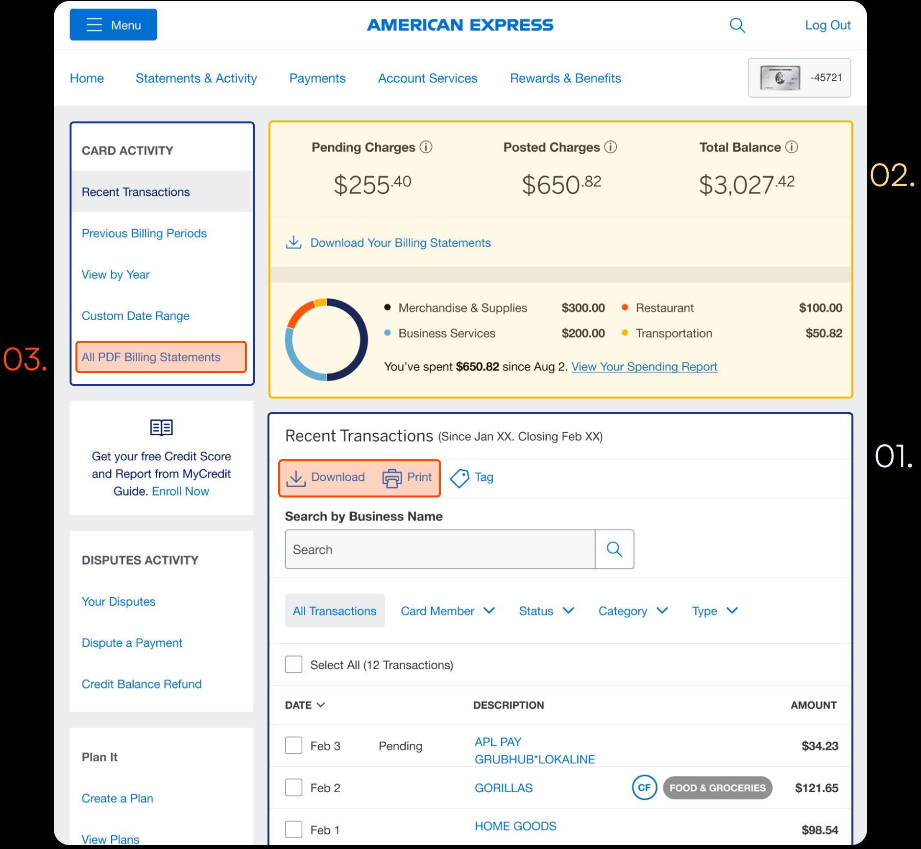Click the header search magnifier icon
The height and width of the screenshot is (849, 921).
click(x=737, y=25)
